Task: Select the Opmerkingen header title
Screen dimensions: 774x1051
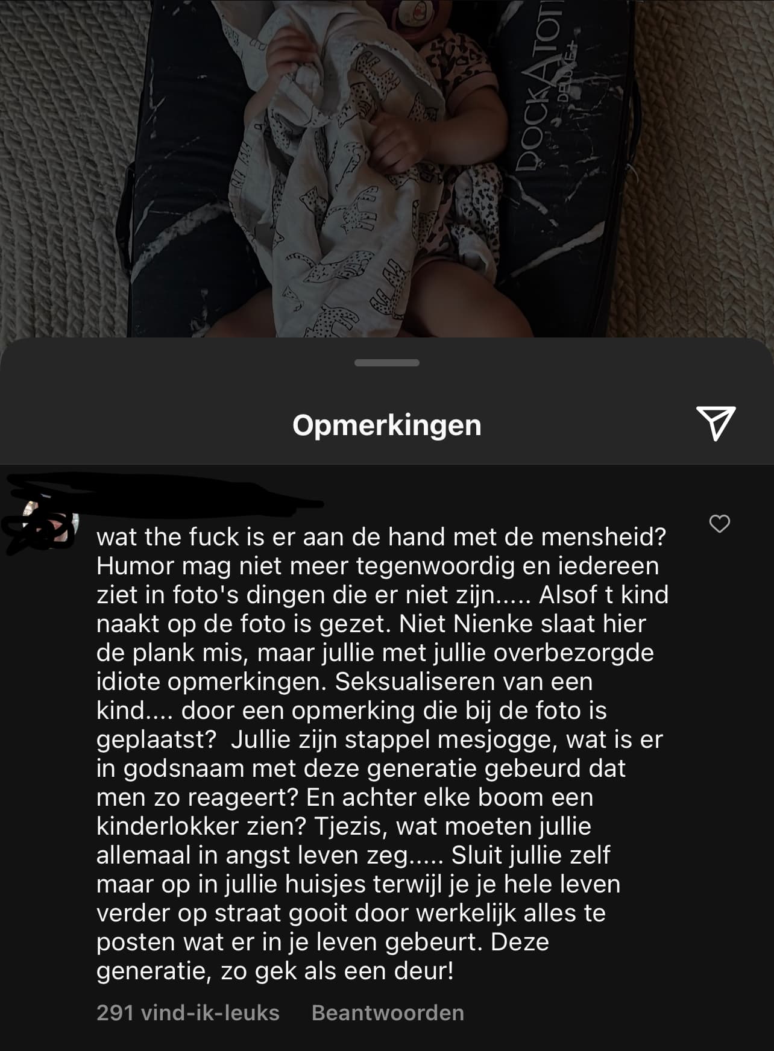Action: [x=387, y=425]
